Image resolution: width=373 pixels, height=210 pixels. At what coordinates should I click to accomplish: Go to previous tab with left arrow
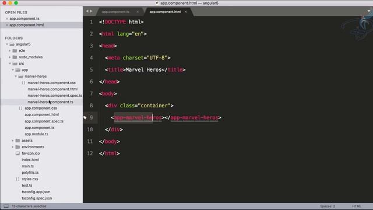pyautogui.click(x=87, y=11)
